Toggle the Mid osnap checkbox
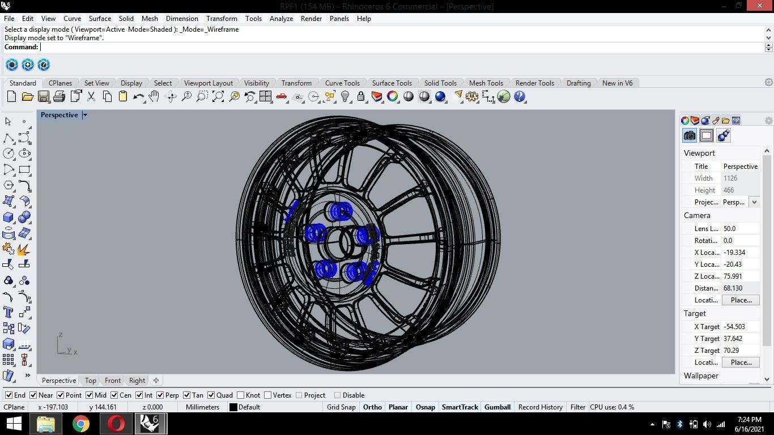The image size is (774, 435). tap(89, 395)
